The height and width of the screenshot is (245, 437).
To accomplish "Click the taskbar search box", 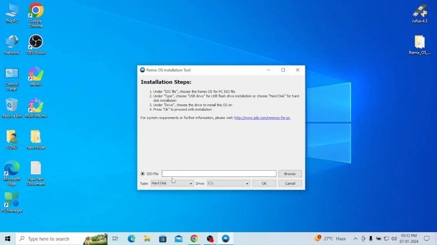I will point(62,239).
